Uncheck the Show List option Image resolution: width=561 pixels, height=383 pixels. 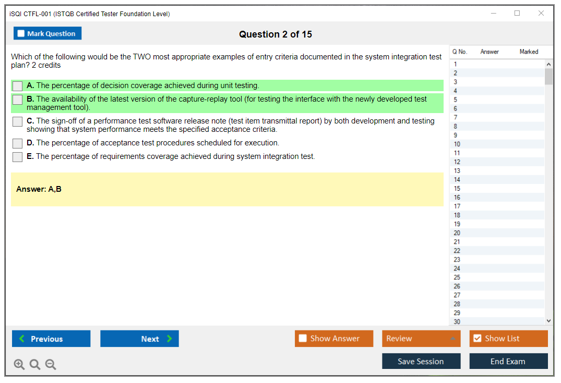point(477,339)
